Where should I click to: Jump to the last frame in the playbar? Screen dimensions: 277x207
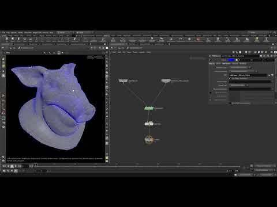point(20,166)
